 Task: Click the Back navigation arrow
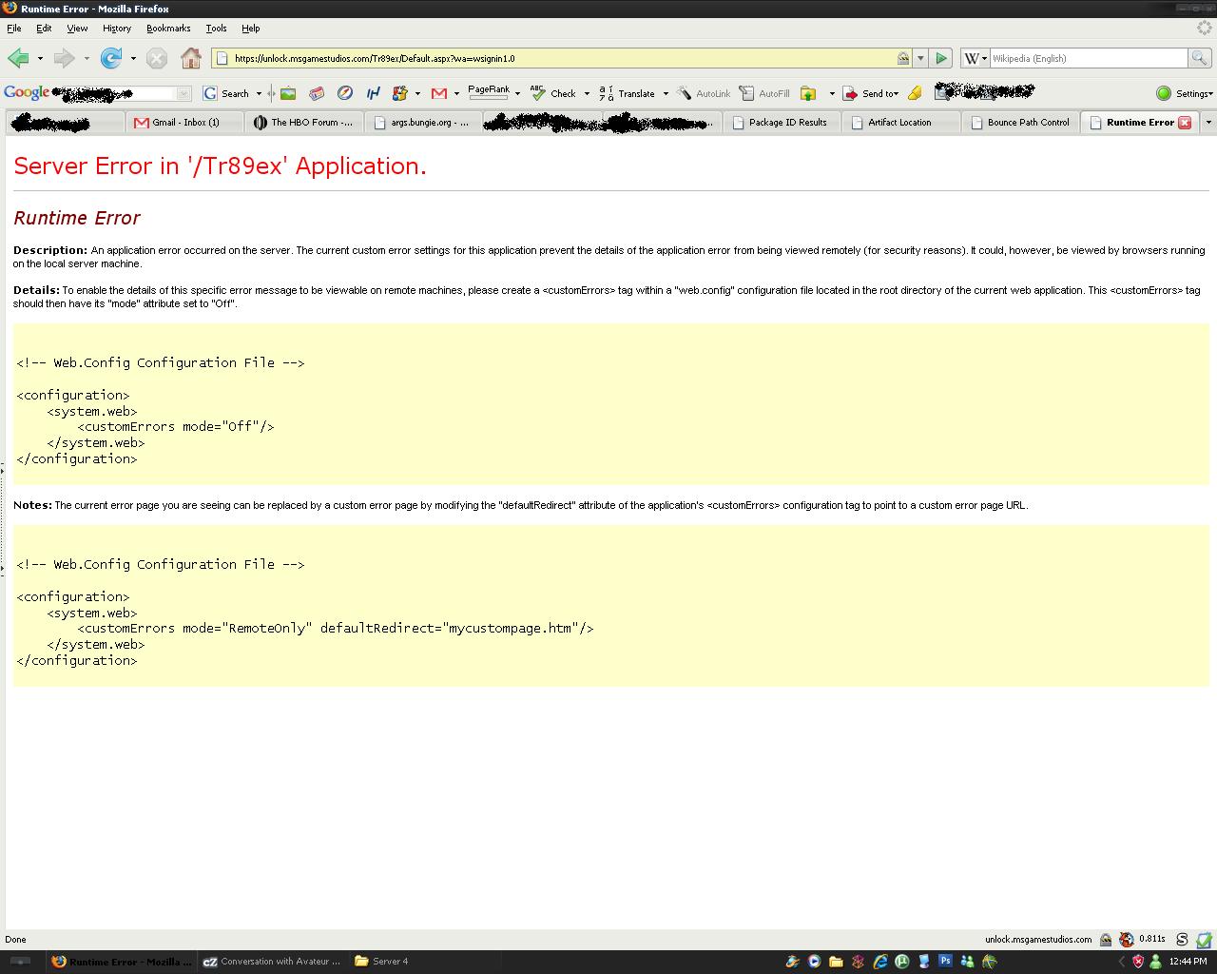[18, 58]
